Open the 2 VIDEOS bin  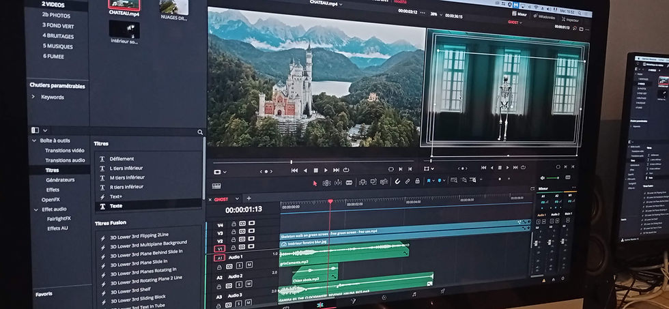click(x=53, y=5)
